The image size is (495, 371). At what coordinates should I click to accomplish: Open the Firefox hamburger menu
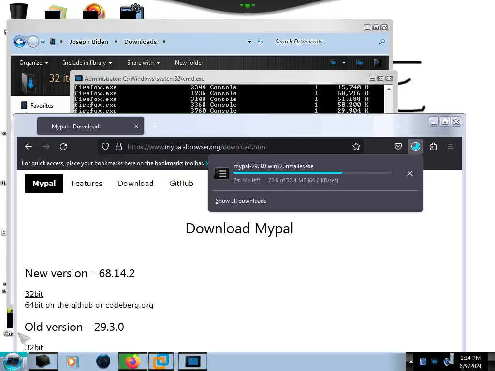pos(451,146)
